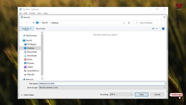
Task: Click Hide Folders
Action: 29,95
